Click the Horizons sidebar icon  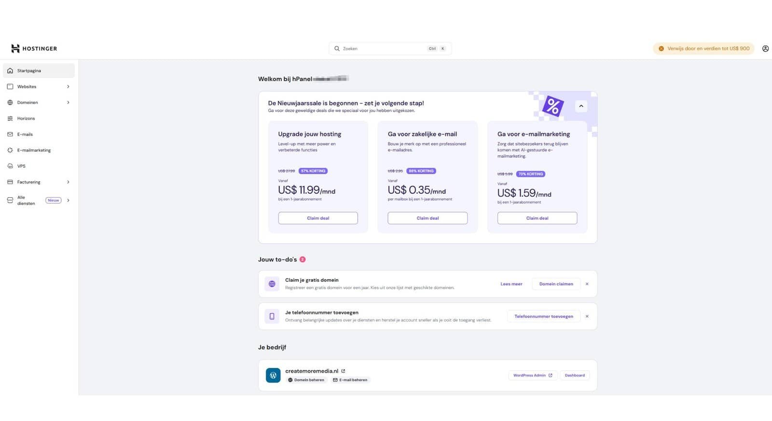pos(10,119)
